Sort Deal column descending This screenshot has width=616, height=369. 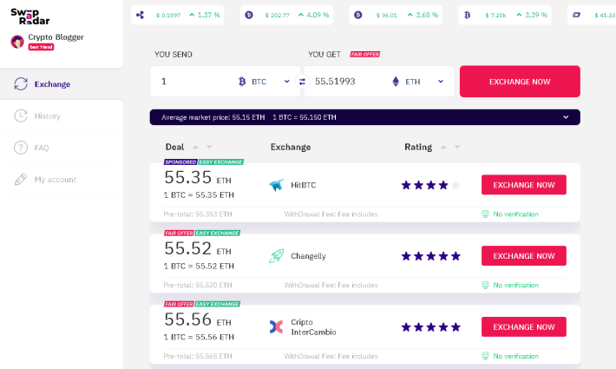(x=209, y=147)
